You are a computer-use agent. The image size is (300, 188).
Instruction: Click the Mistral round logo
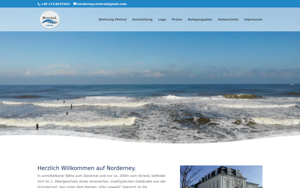pos(49,20)
